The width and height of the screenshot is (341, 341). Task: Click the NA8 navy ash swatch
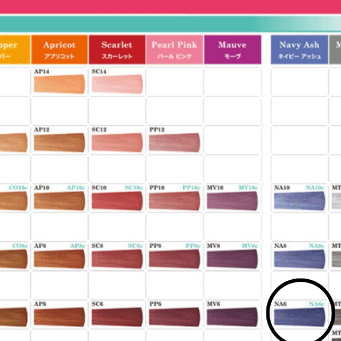pyautogui.click(x=299, y=258)
